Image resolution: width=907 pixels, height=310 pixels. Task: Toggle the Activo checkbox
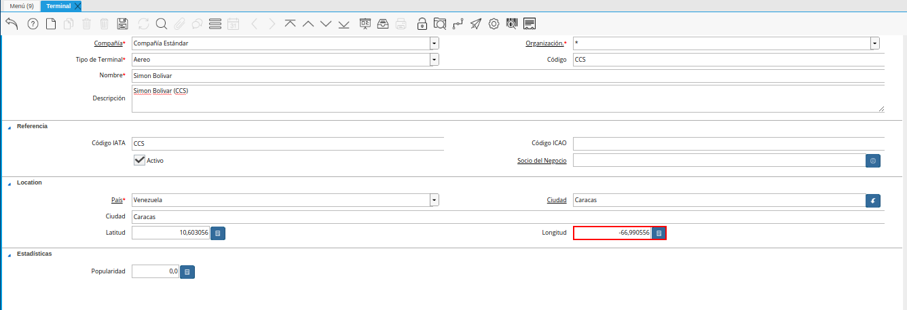click(x=140, y=160)
